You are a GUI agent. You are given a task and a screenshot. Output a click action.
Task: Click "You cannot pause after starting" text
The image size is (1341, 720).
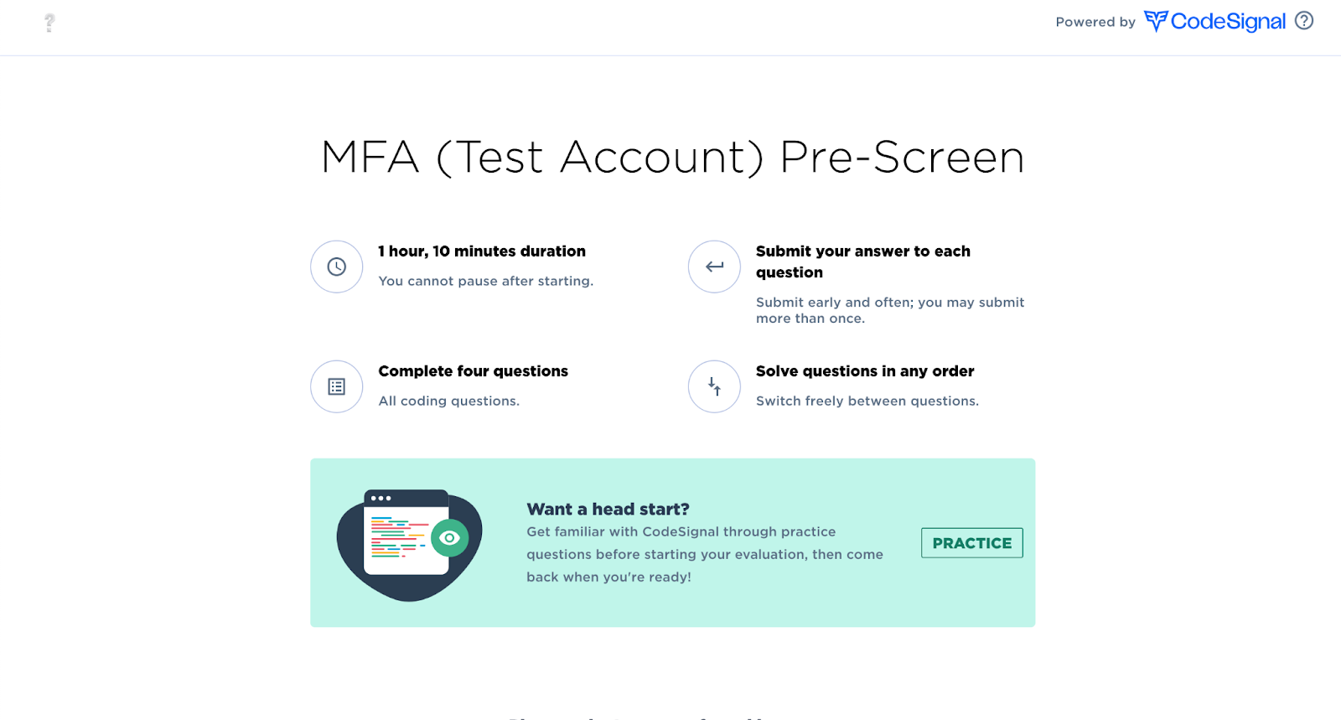(485, 281)
